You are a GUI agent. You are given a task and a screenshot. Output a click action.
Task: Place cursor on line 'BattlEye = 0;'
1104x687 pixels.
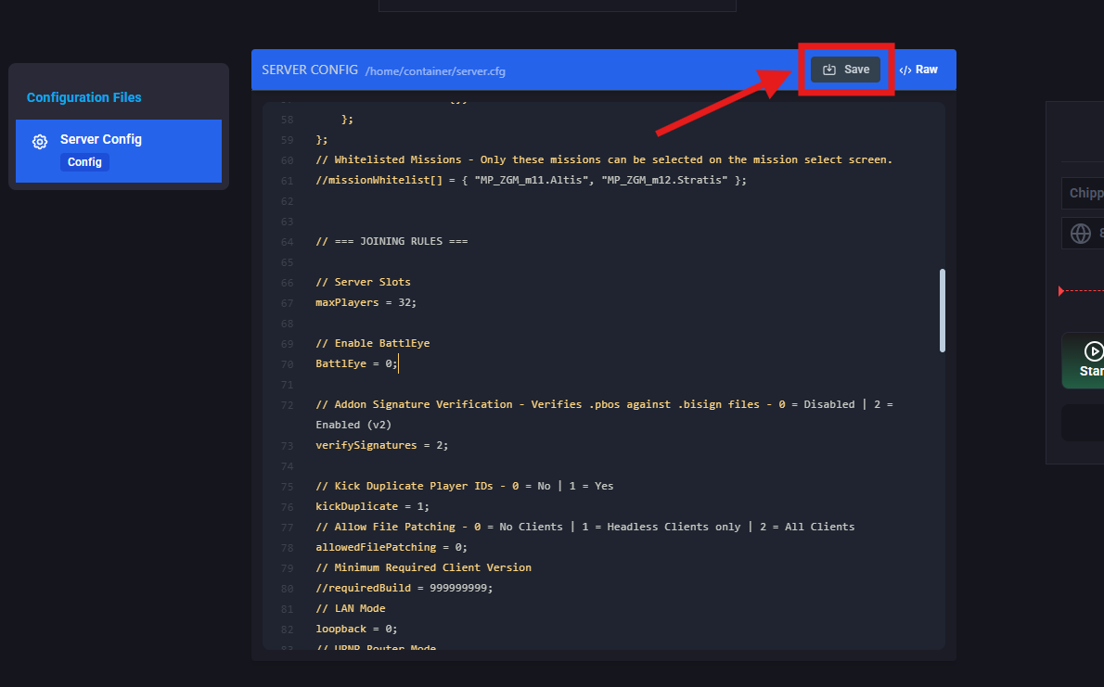[x=356, y=363]
